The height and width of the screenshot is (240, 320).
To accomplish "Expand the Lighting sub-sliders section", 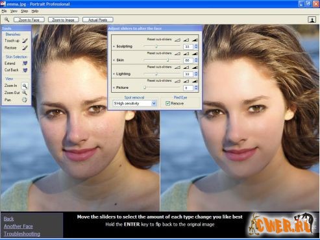I will [114, 74].
